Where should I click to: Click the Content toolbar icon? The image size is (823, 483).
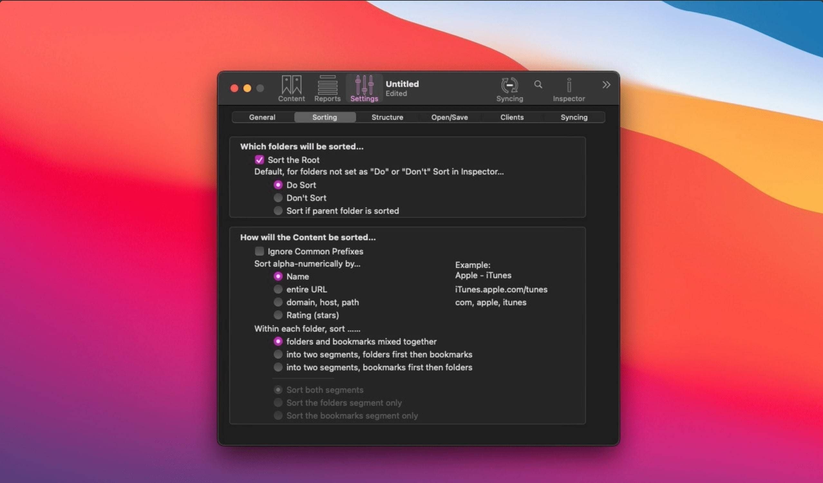[291, 87]
